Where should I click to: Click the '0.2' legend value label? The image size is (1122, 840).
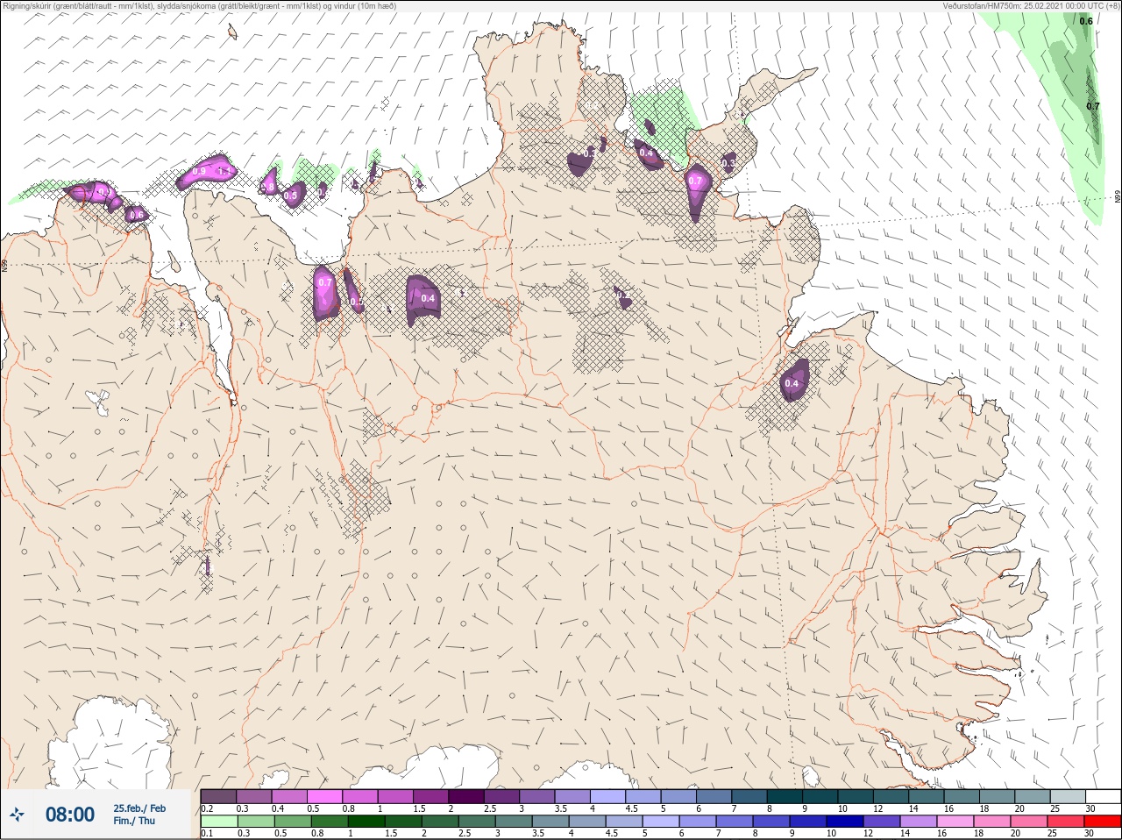207,808
